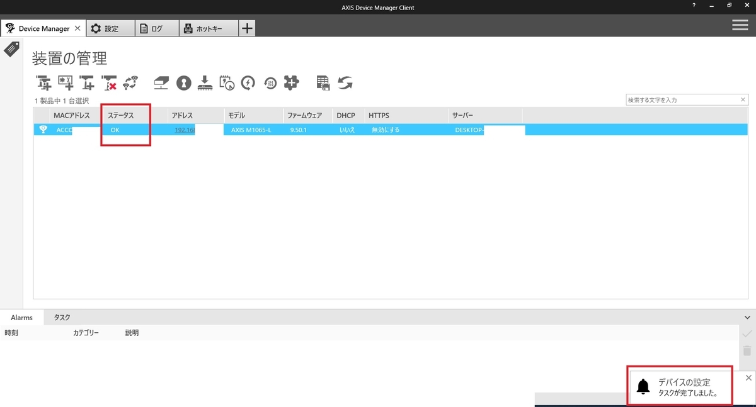Click the 時刻 alarm column header
Image resolution: width=756 pixels, height=407 pixels.
(x=11, y=333)
